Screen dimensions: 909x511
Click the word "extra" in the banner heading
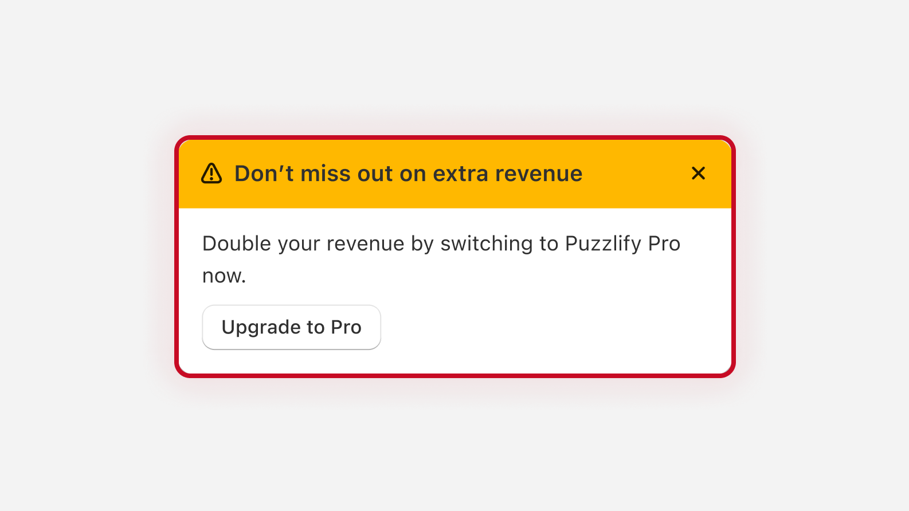[x=460, y=174]
